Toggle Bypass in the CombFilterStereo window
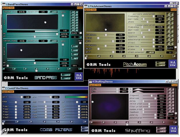 (x=5, y=92)
